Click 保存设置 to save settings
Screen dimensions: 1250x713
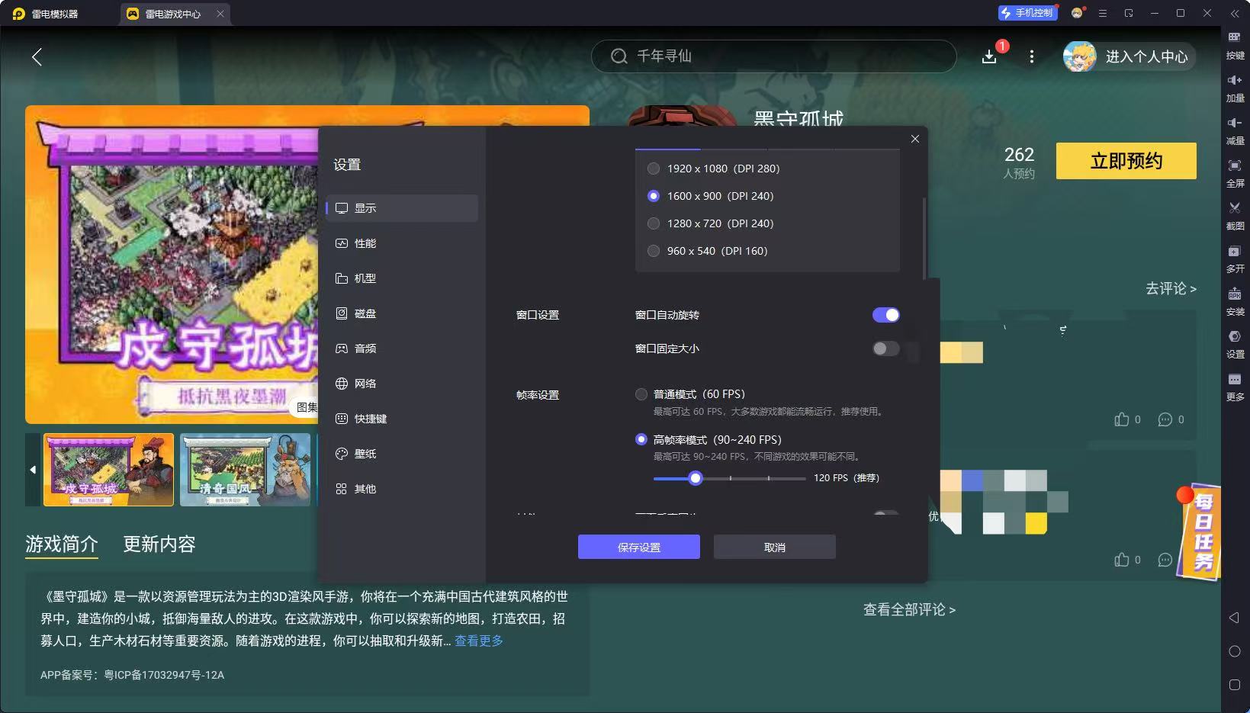click(639, 547)
